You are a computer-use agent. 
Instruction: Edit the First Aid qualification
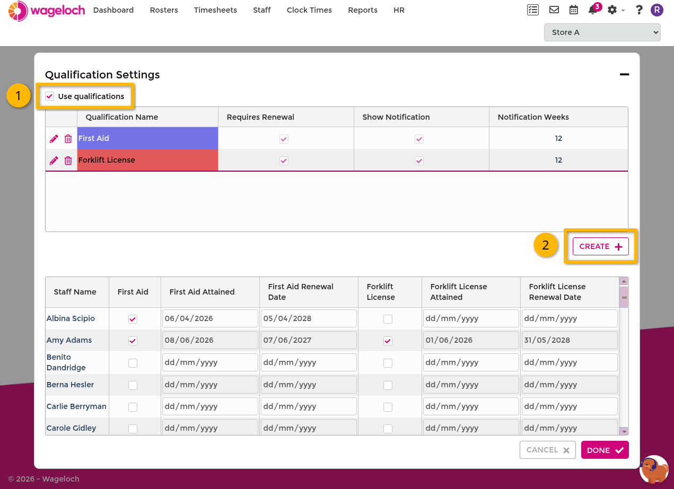pyautogui.click(x=54, y=139)
